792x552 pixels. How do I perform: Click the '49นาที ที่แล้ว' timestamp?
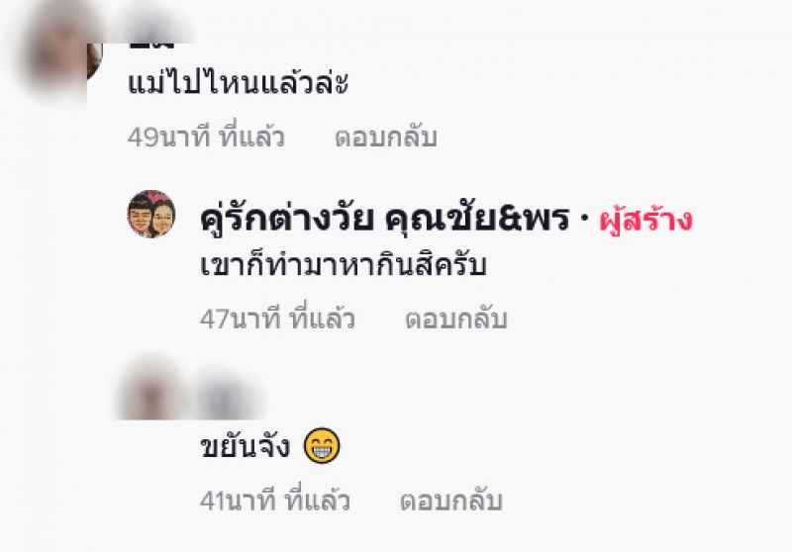click(206, 137)
